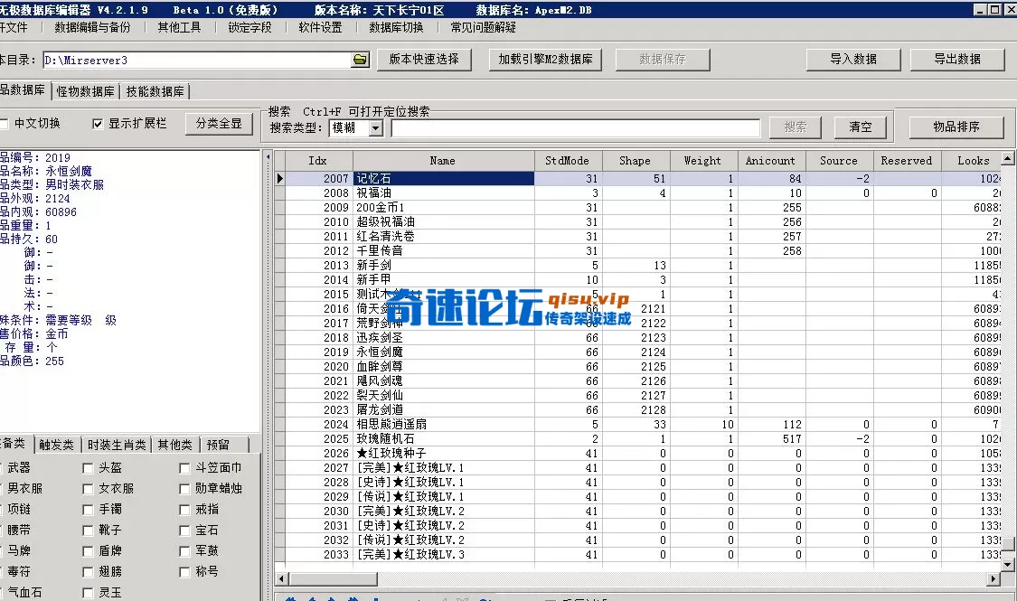Open the 软件设置 menu
1017x601 pixels.
(x=318, y=27)
